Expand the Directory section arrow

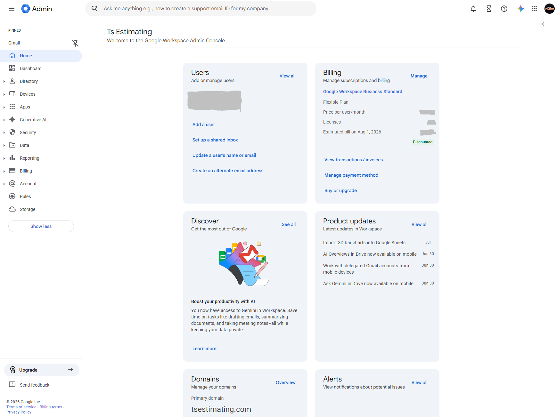[4, 82]
